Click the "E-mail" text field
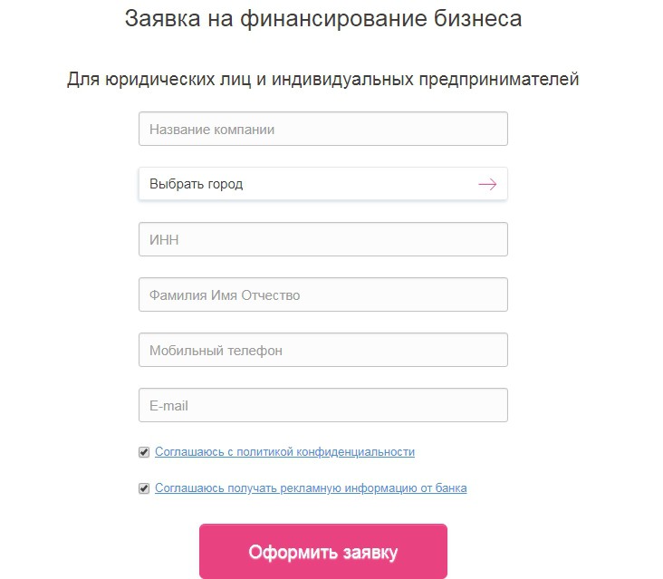Screen dimensions: 663x579 [322, 405]
